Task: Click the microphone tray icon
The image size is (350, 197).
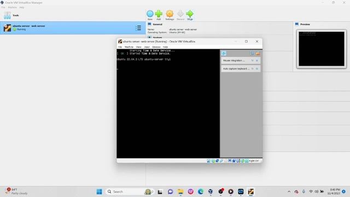Action: (304, 192)
